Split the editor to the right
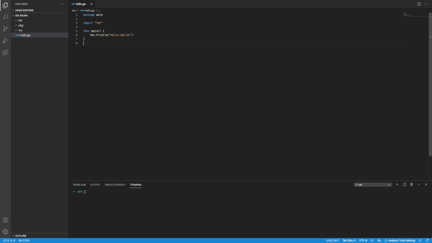 (x=419, y=4)
